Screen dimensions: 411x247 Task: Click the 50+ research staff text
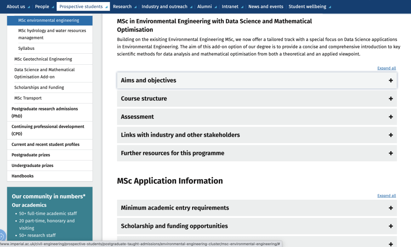37,235
